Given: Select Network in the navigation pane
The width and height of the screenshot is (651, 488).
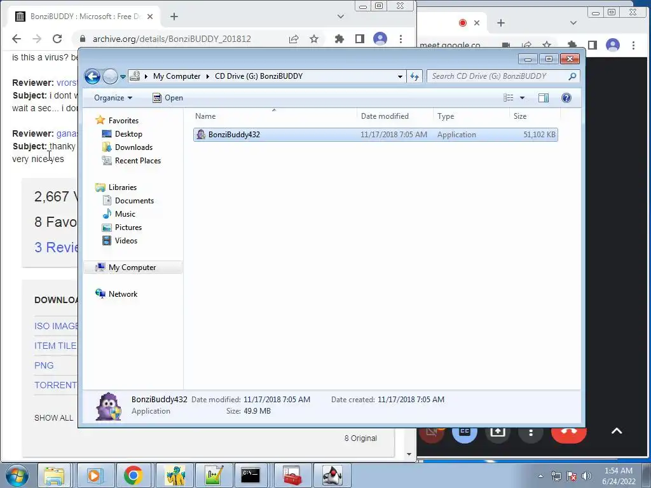Looking at the screenshot, I should point(123,294).
